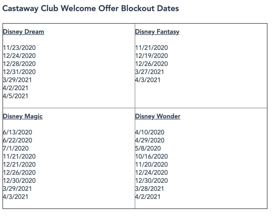Viewport: 275px width, 216px height.
Task: Click the Disney Magic heading
Action: tap(23, 116)
